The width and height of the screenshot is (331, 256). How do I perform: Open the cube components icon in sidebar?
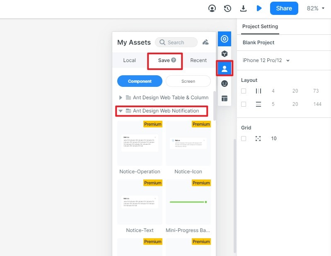point(225,53)
